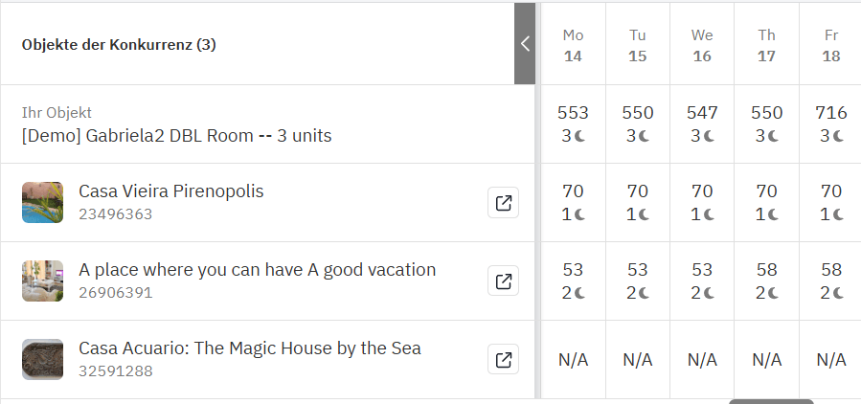Select Friday 18 column header
861x404 pixels.
[x=831, y=45]
